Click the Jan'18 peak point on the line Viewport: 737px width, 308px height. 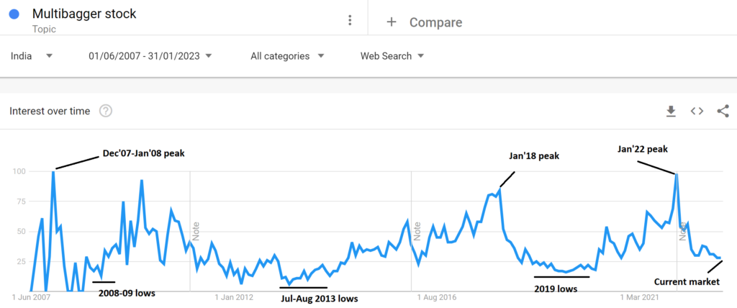(500, 189)
